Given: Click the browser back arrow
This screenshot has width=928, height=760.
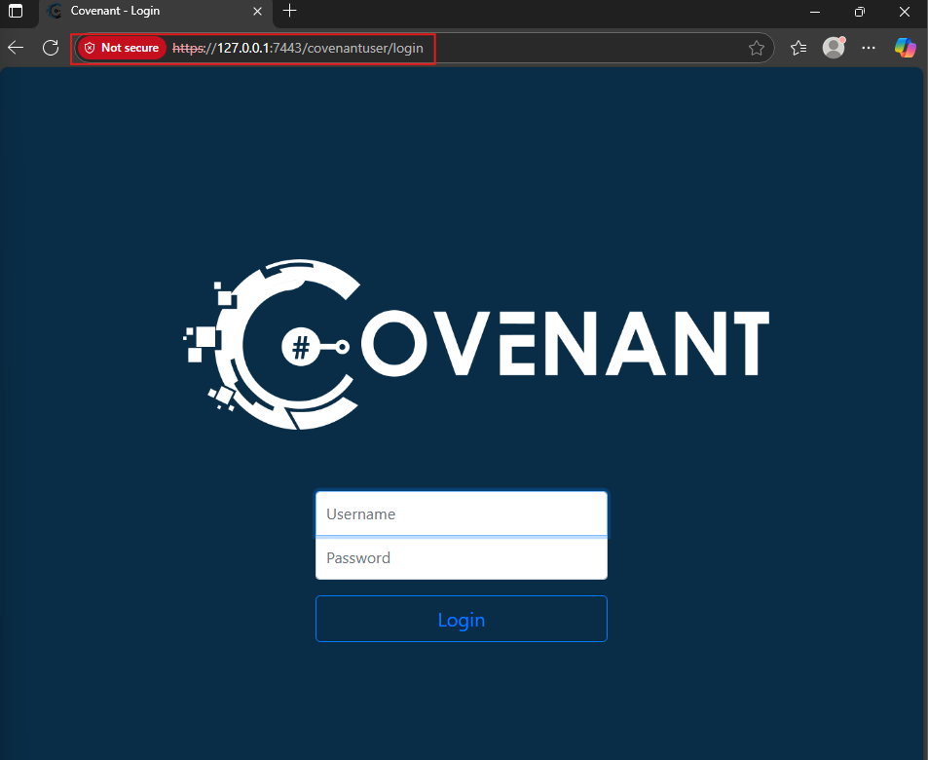Looking at the screenshot, I should click(16, 48).
